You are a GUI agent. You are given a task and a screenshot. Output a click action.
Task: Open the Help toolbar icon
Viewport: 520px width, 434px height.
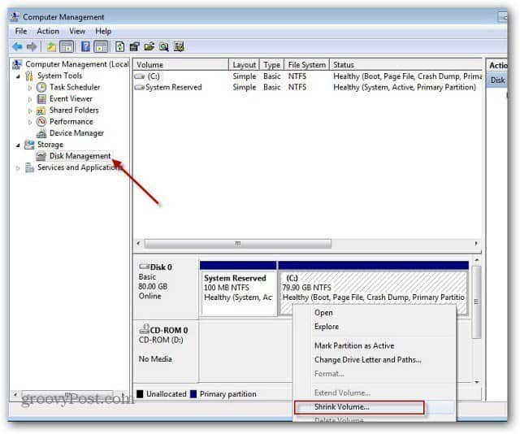[85, 47]
